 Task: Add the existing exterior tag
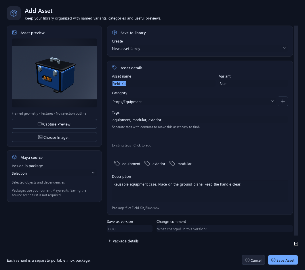point(155,164)
